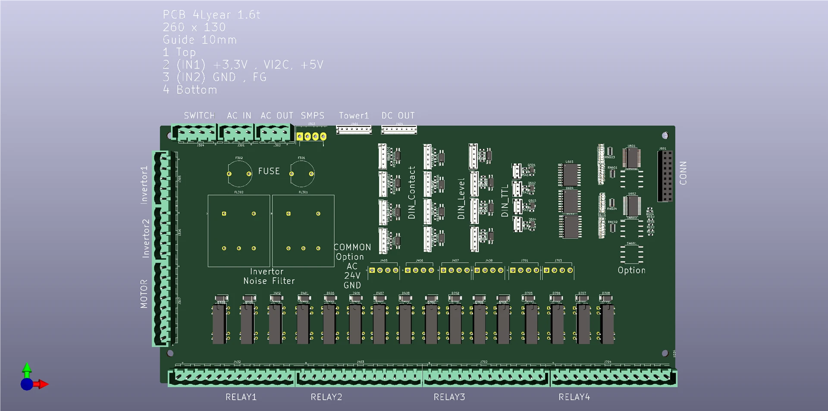Select pin header J406
828x411 pixels.
[x=420, y=270]
